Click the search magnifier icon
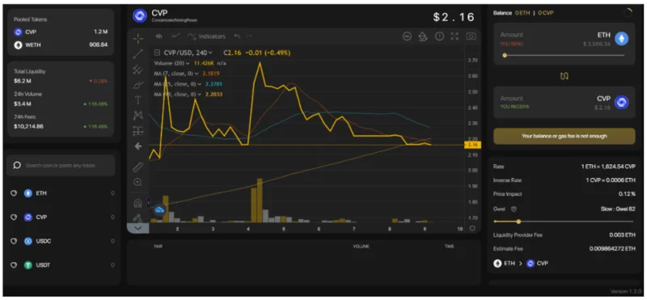The height and width of the screenshot is (300, 647). (x=17, y=165)
